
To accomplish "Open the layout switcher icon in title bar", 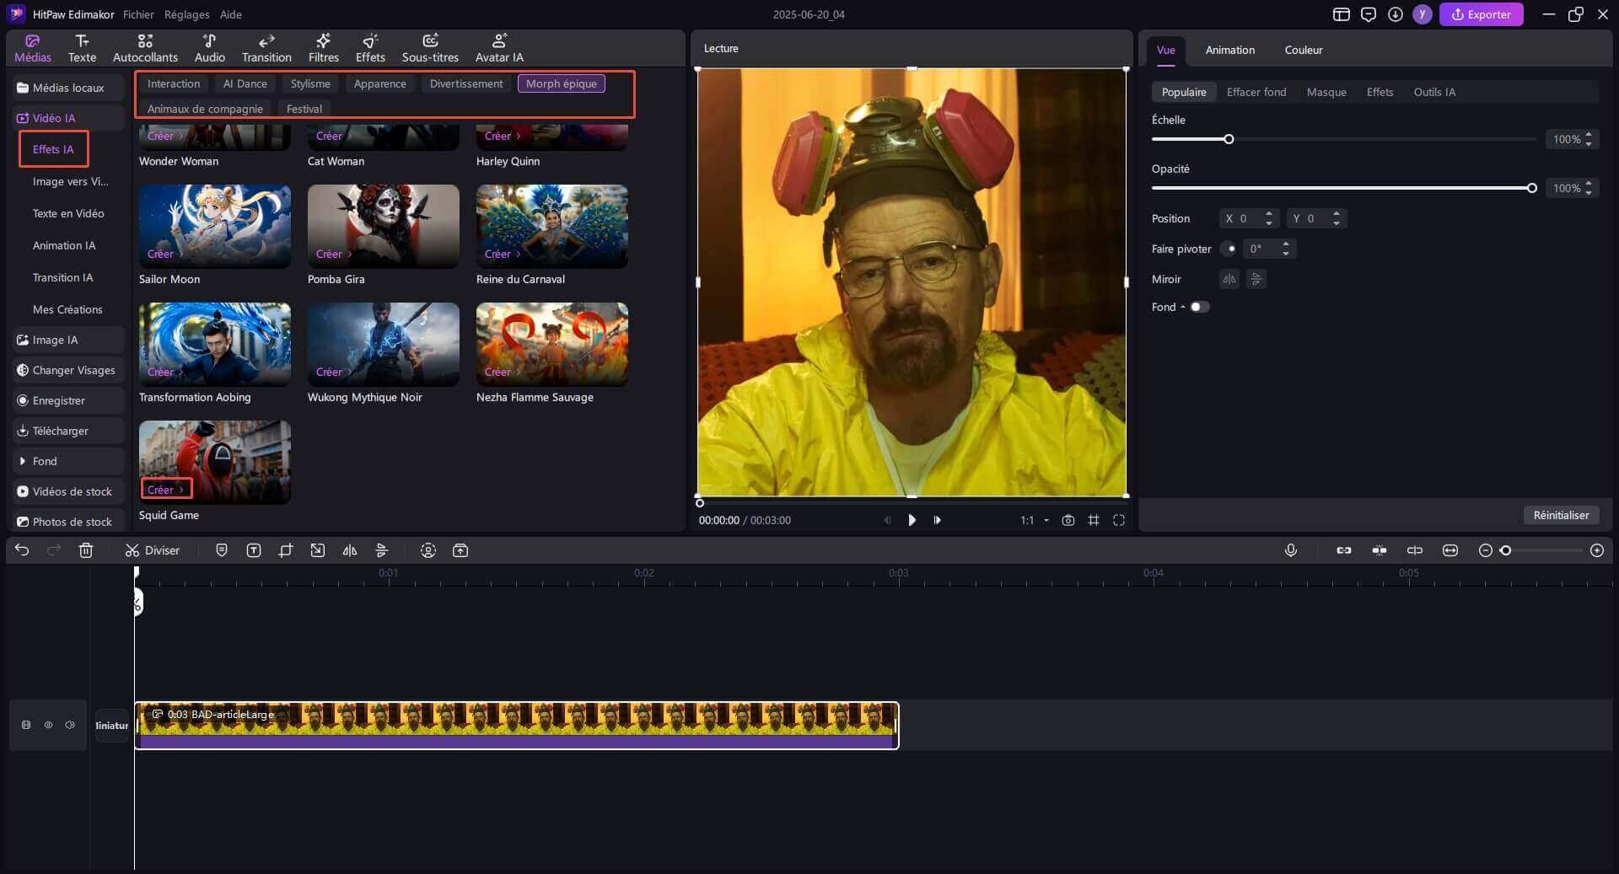I will click(1342, 14).
